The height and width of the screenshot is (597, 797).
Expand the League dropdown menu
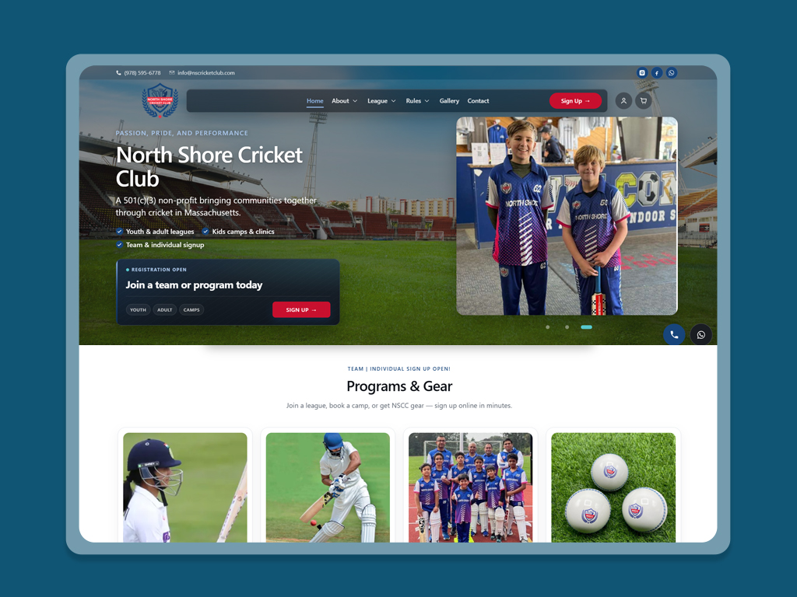pyautogui.click(x=381, y=101)
